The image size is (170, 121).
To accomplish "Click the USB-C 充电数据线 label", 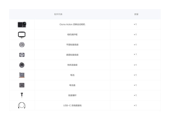I will (x=72, y=105).
